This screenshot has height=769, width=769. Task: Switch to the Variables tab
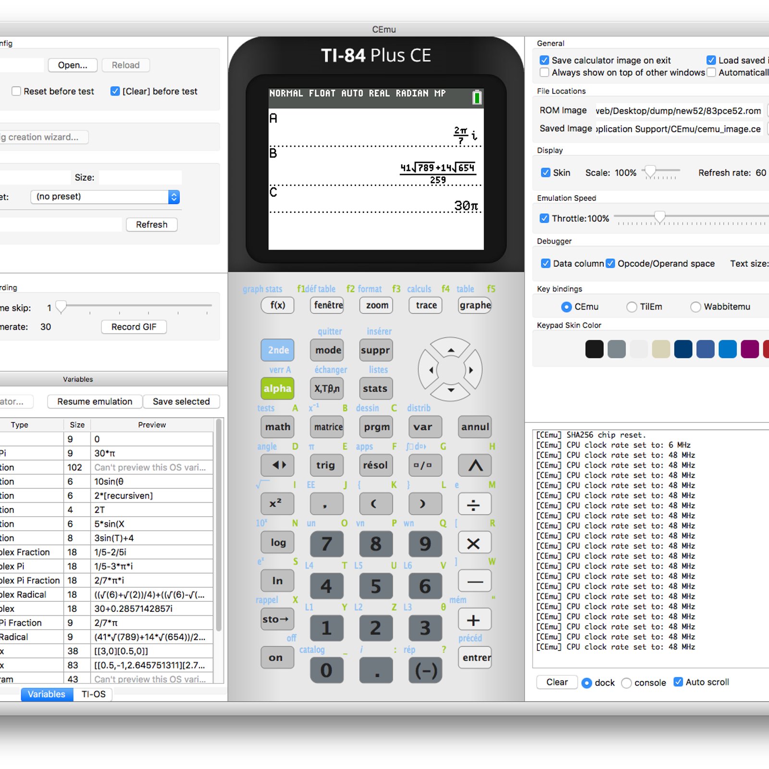47,695
